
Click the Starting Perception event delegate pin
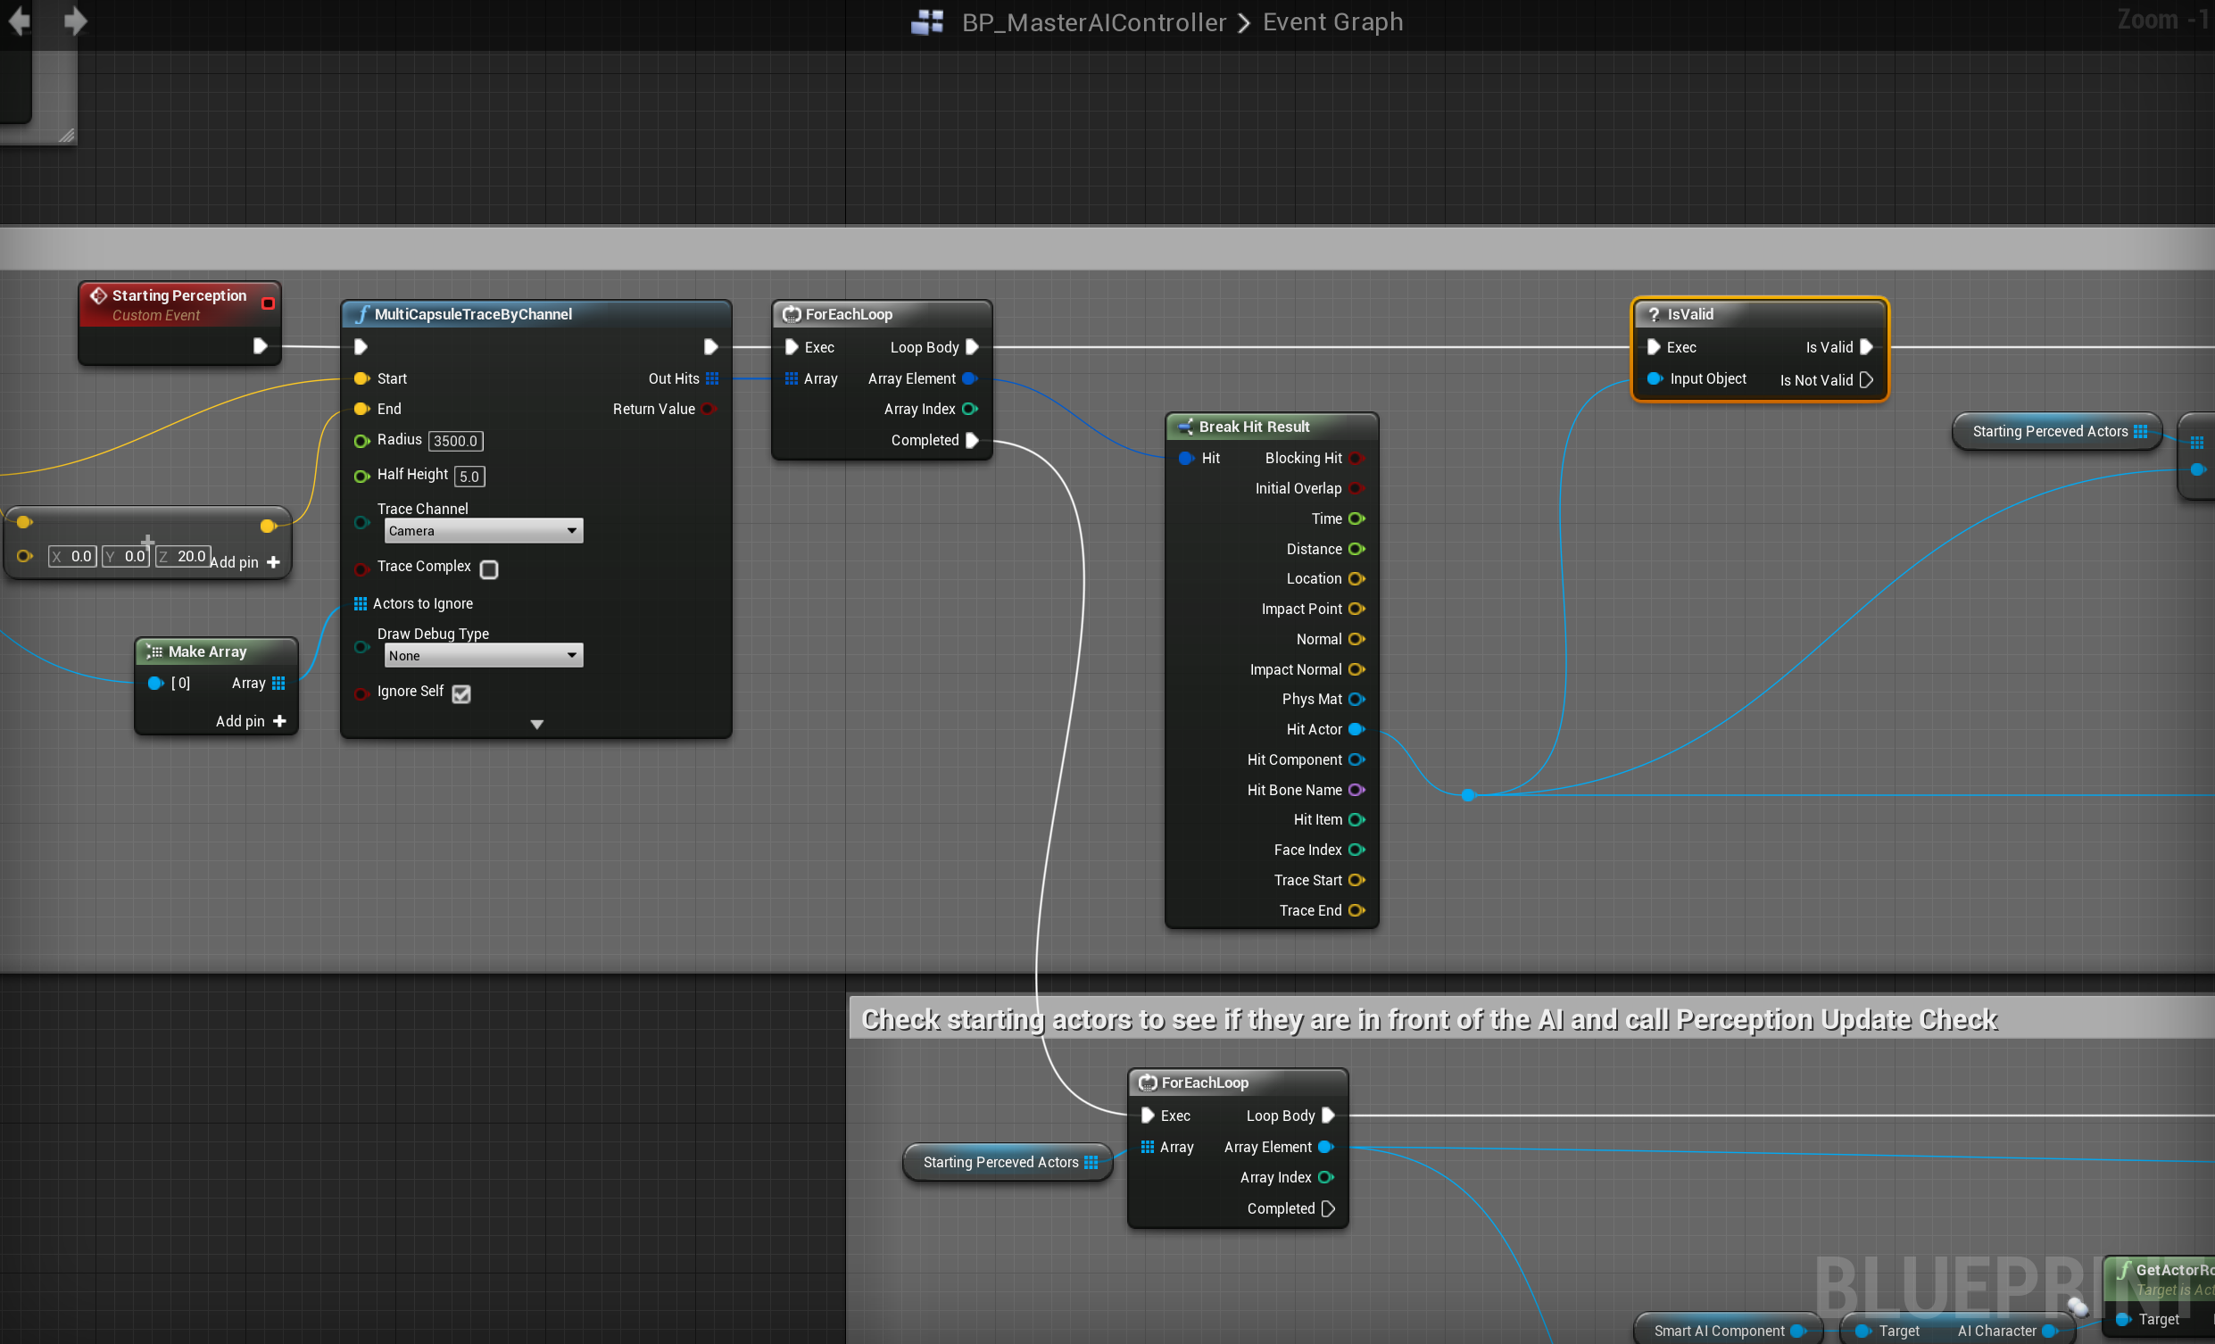268,303
